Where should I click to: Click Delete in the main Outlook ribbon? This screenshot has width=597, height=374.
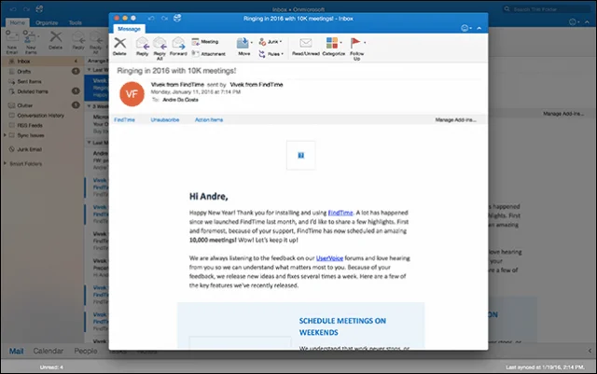[56, 40]
